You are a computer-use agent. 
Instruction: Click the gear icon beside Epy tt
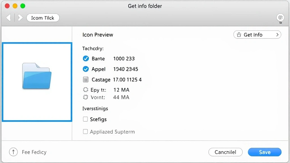point(85,90)
